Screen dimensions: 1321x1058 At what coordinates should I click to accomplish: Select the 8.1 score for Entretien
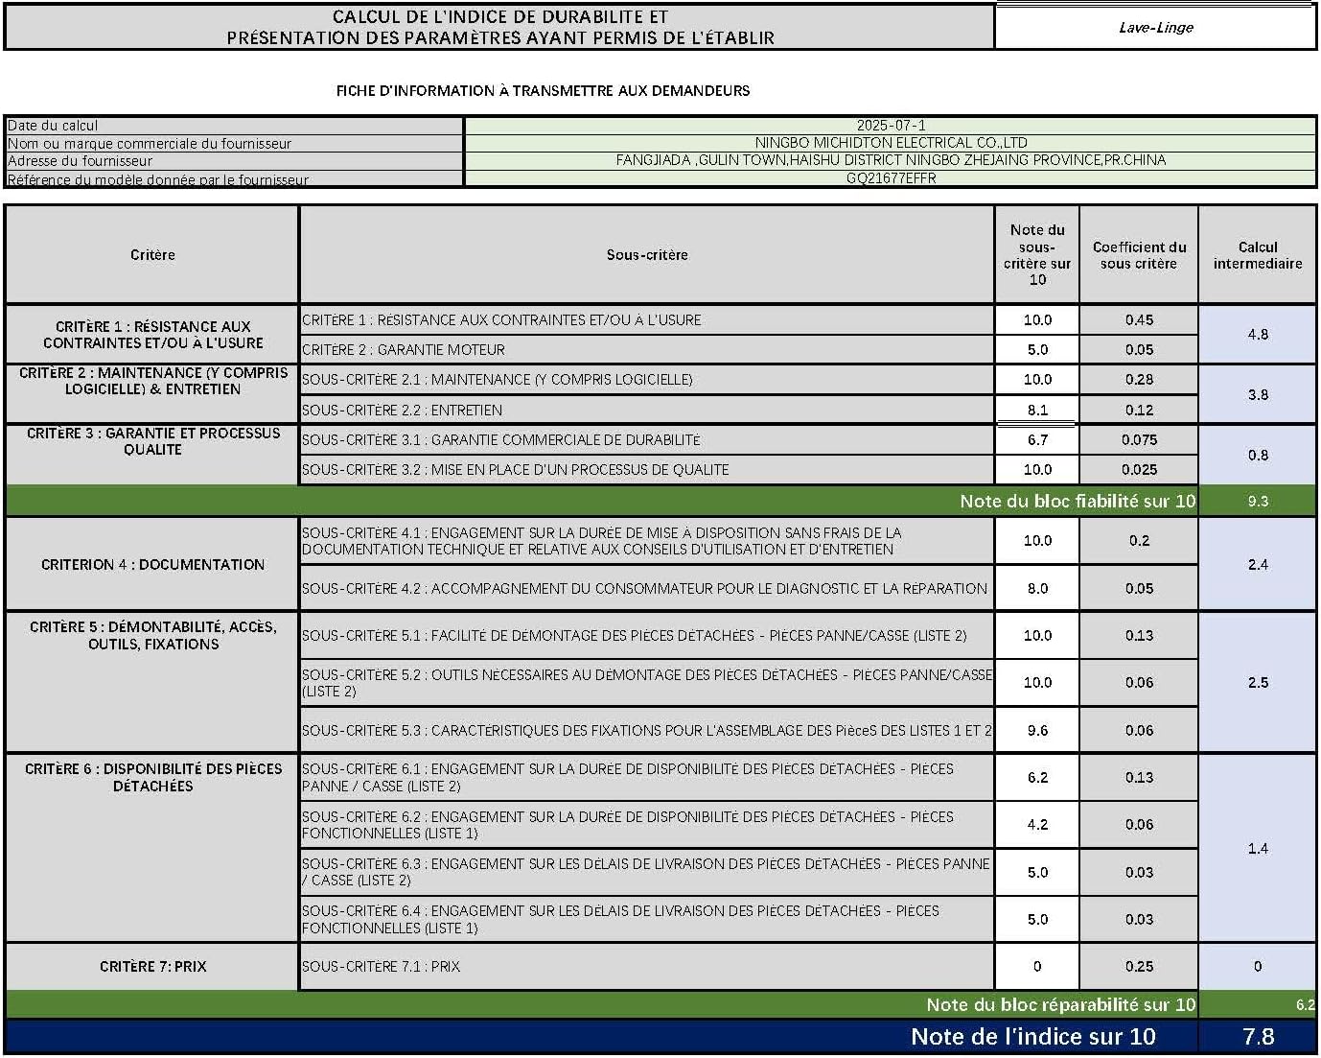(1037, 410)
